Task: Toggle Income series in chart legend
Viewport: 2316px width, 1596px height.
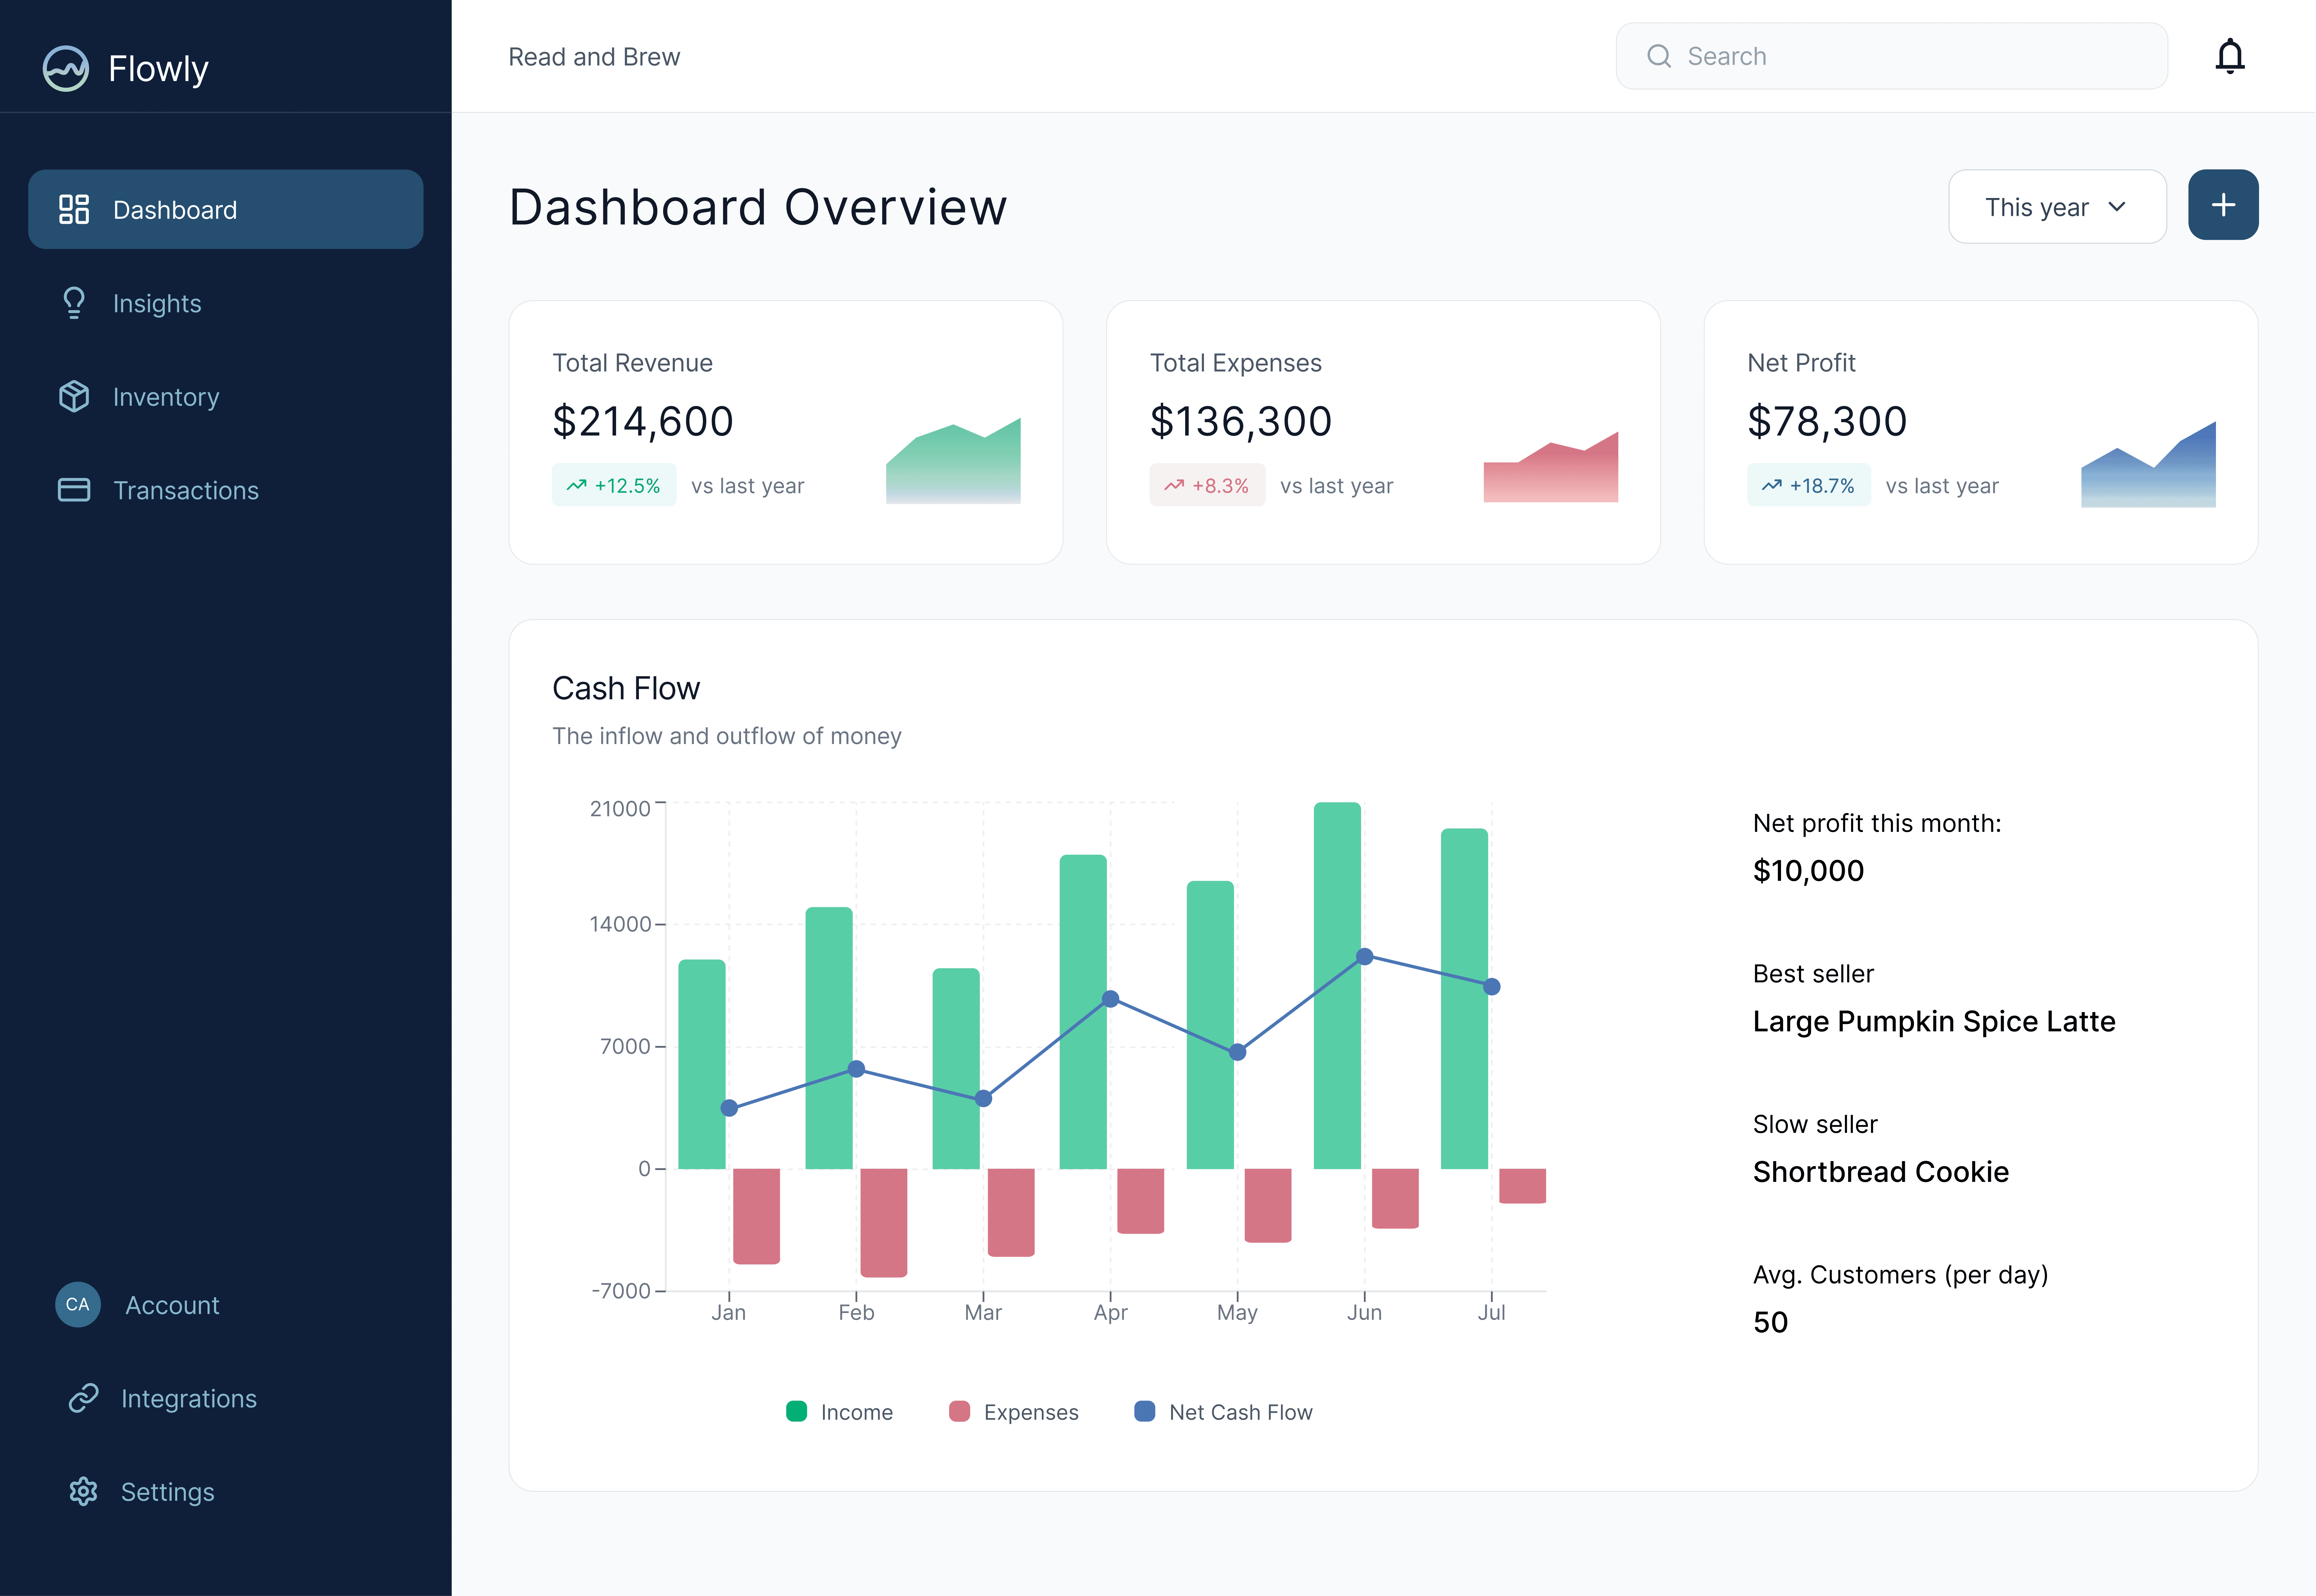Action: pos(840,1412)
